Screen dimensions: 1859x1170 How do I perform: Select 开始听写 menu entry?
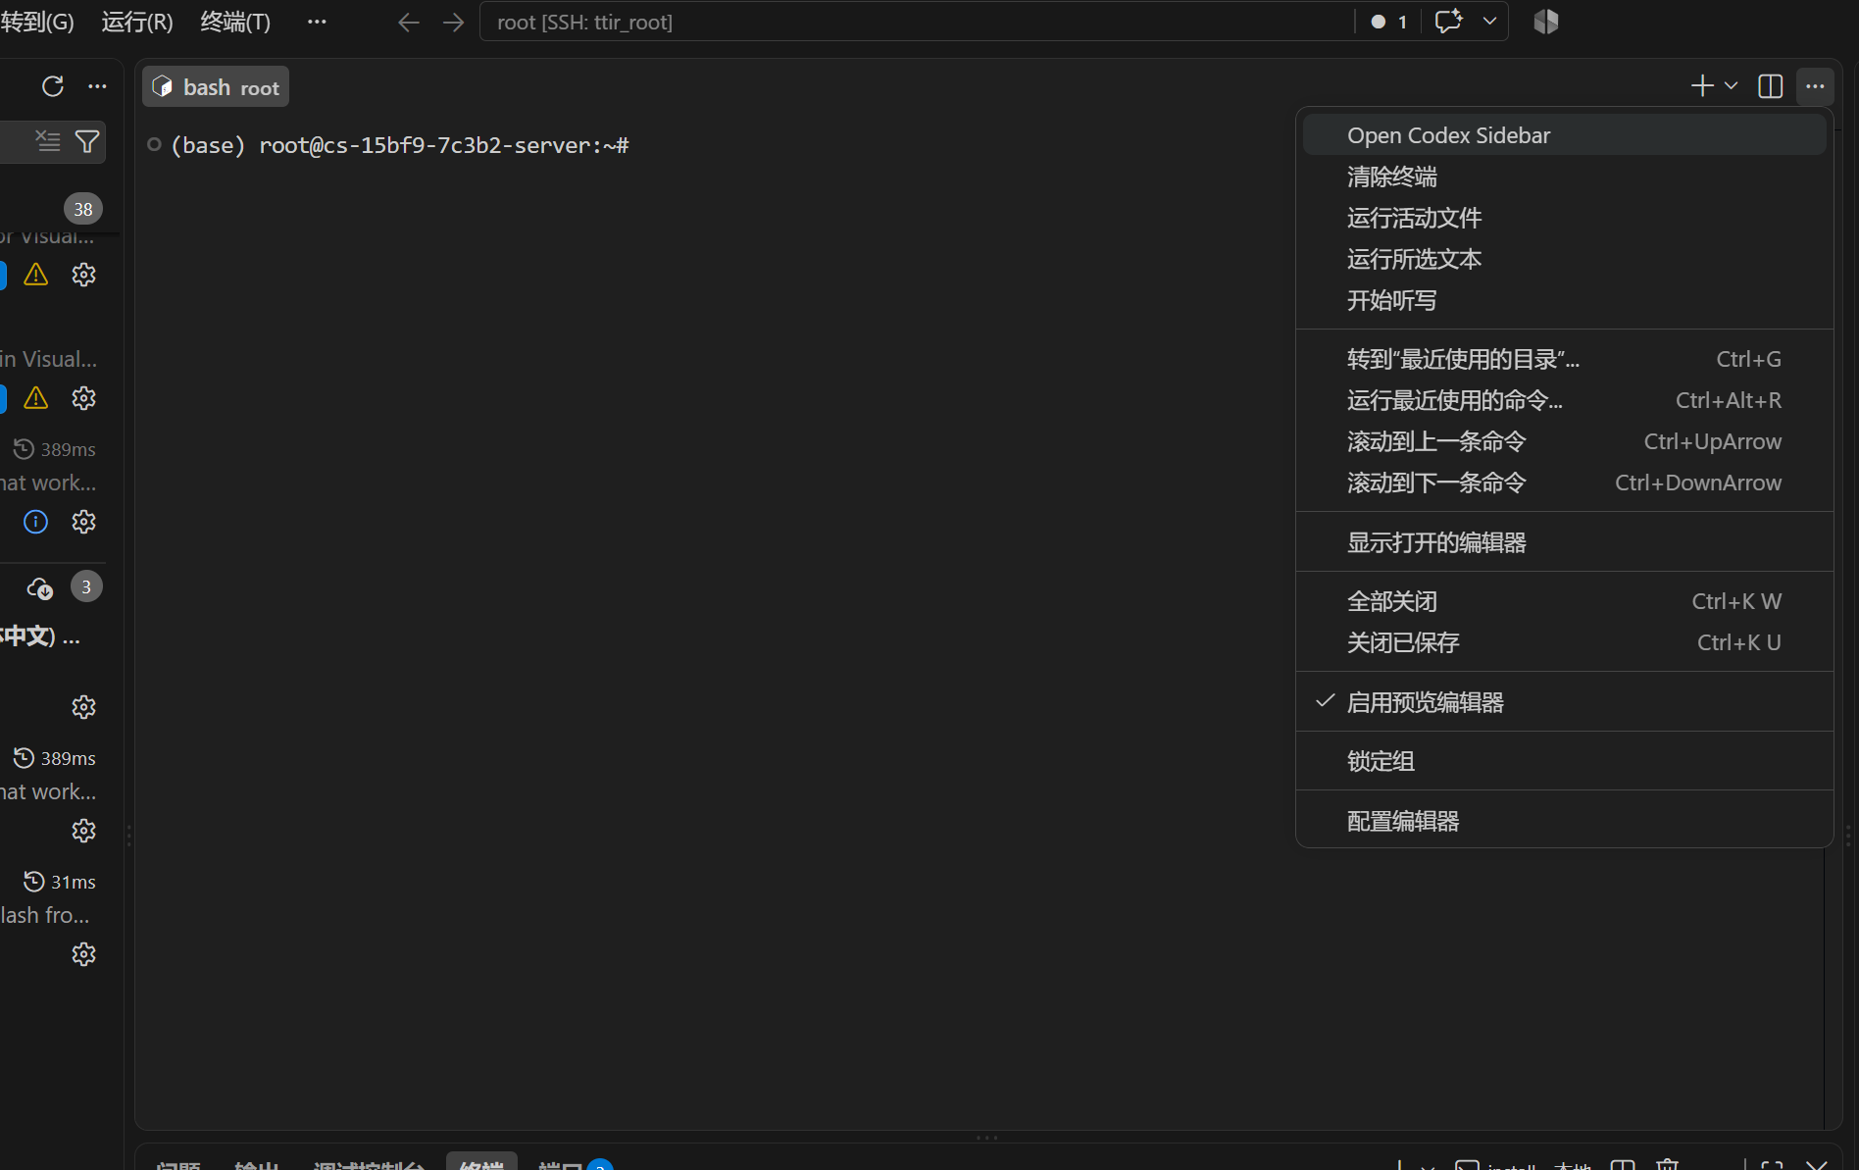pyautogui.click(x=1564, y=300)
